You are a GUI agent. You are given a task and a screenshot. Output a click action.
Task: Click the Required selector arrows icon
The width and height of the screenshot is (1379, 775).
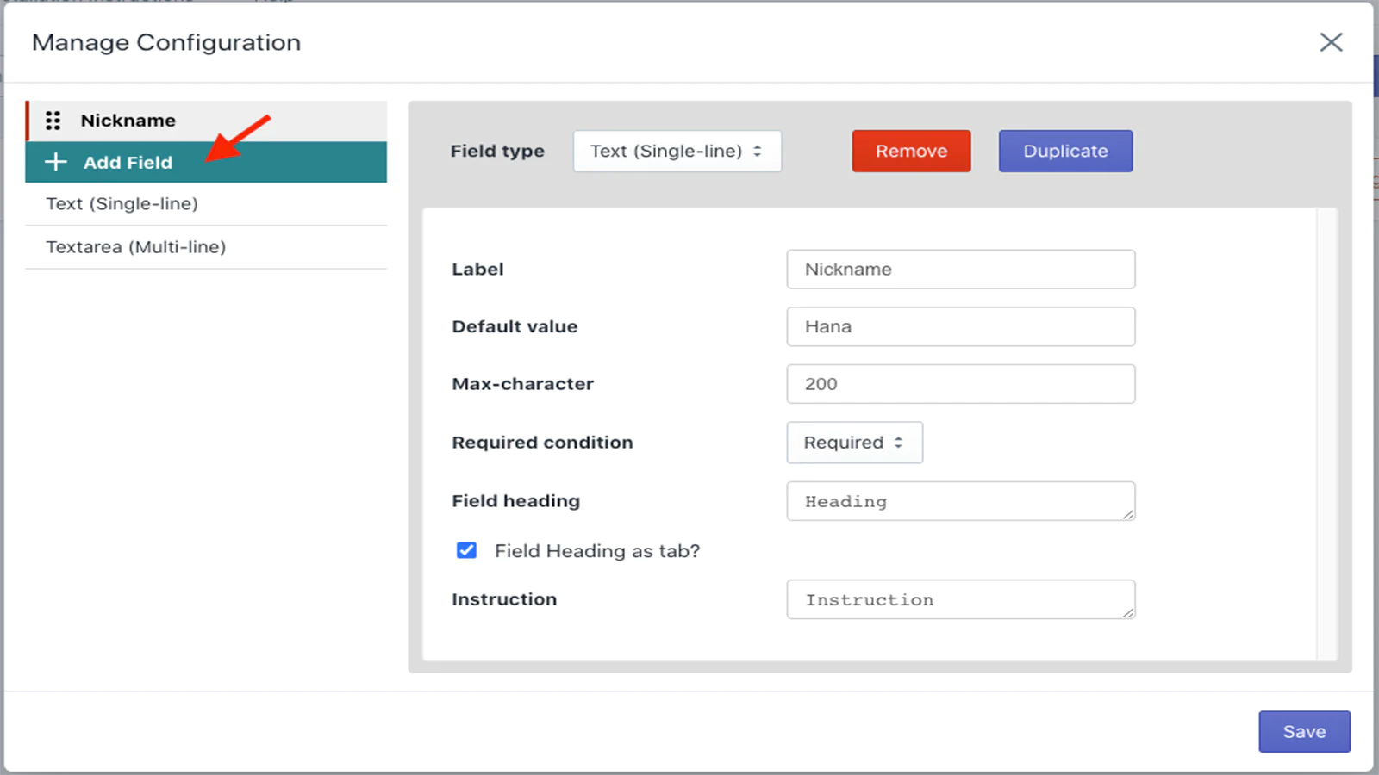[898, 443]
